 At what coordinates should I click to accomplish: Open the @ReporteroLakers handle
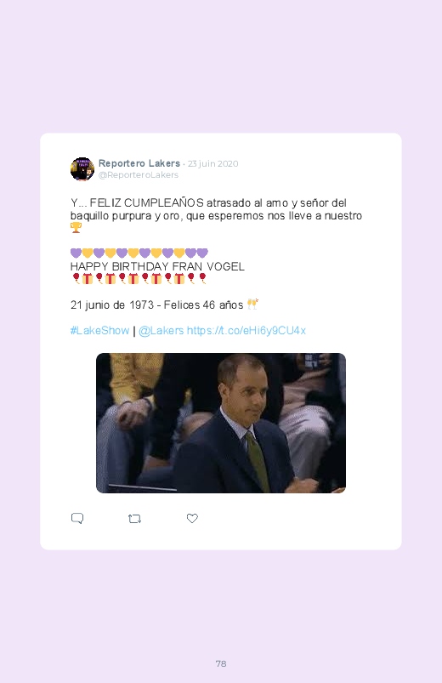pos(139,174)
